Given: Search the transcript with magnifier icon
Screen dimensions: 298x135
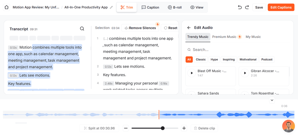Looking at the screenshot, I should click(x=82, y=29).
